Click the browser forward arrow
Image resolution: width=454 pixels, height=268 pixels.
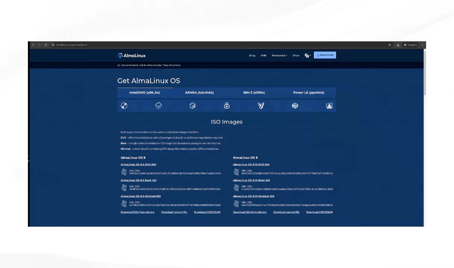tap(39, 45)
